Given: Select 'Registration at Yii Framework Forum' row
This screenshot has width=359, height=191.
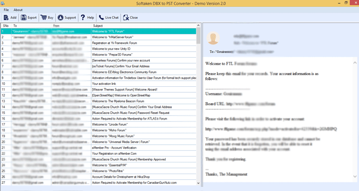Looking at the screenshot, I should click(98, 43).
